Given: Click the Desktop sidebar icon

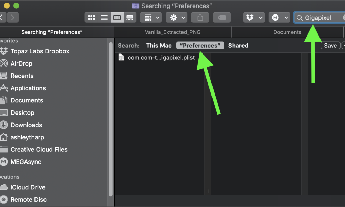Looking at the screenshot, I should [x=4, y=112].
